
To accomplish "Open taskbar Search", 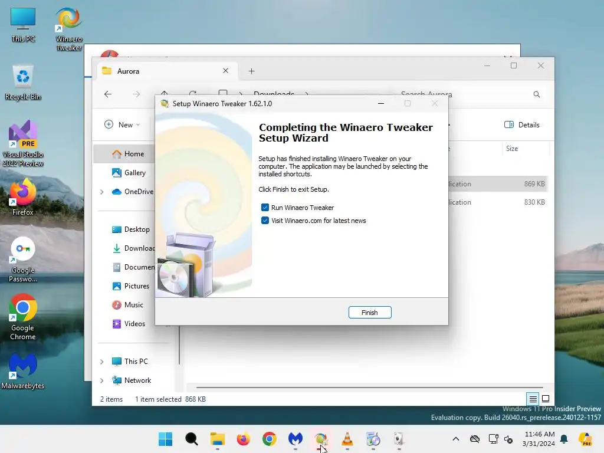I will [x=192, y=439].
